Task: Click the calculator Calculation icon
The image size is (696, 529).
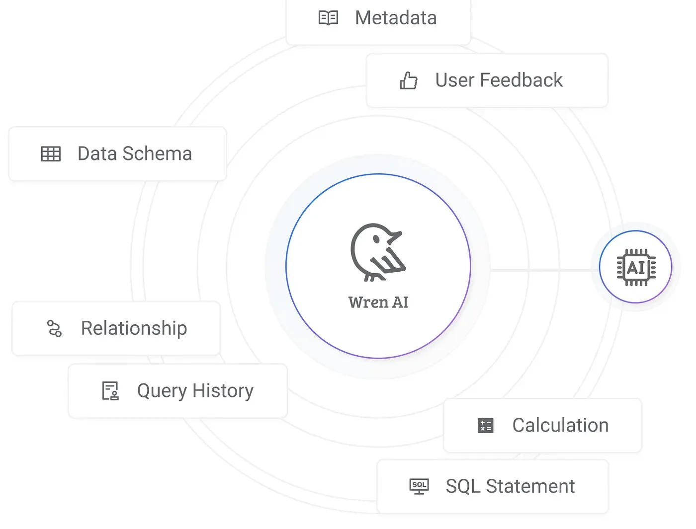Action: click(486, 426)
